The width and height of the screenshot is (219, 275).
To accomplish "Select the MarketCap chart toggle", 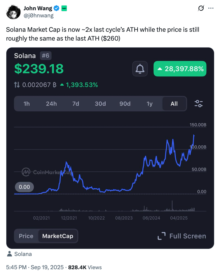I will 58,236.
